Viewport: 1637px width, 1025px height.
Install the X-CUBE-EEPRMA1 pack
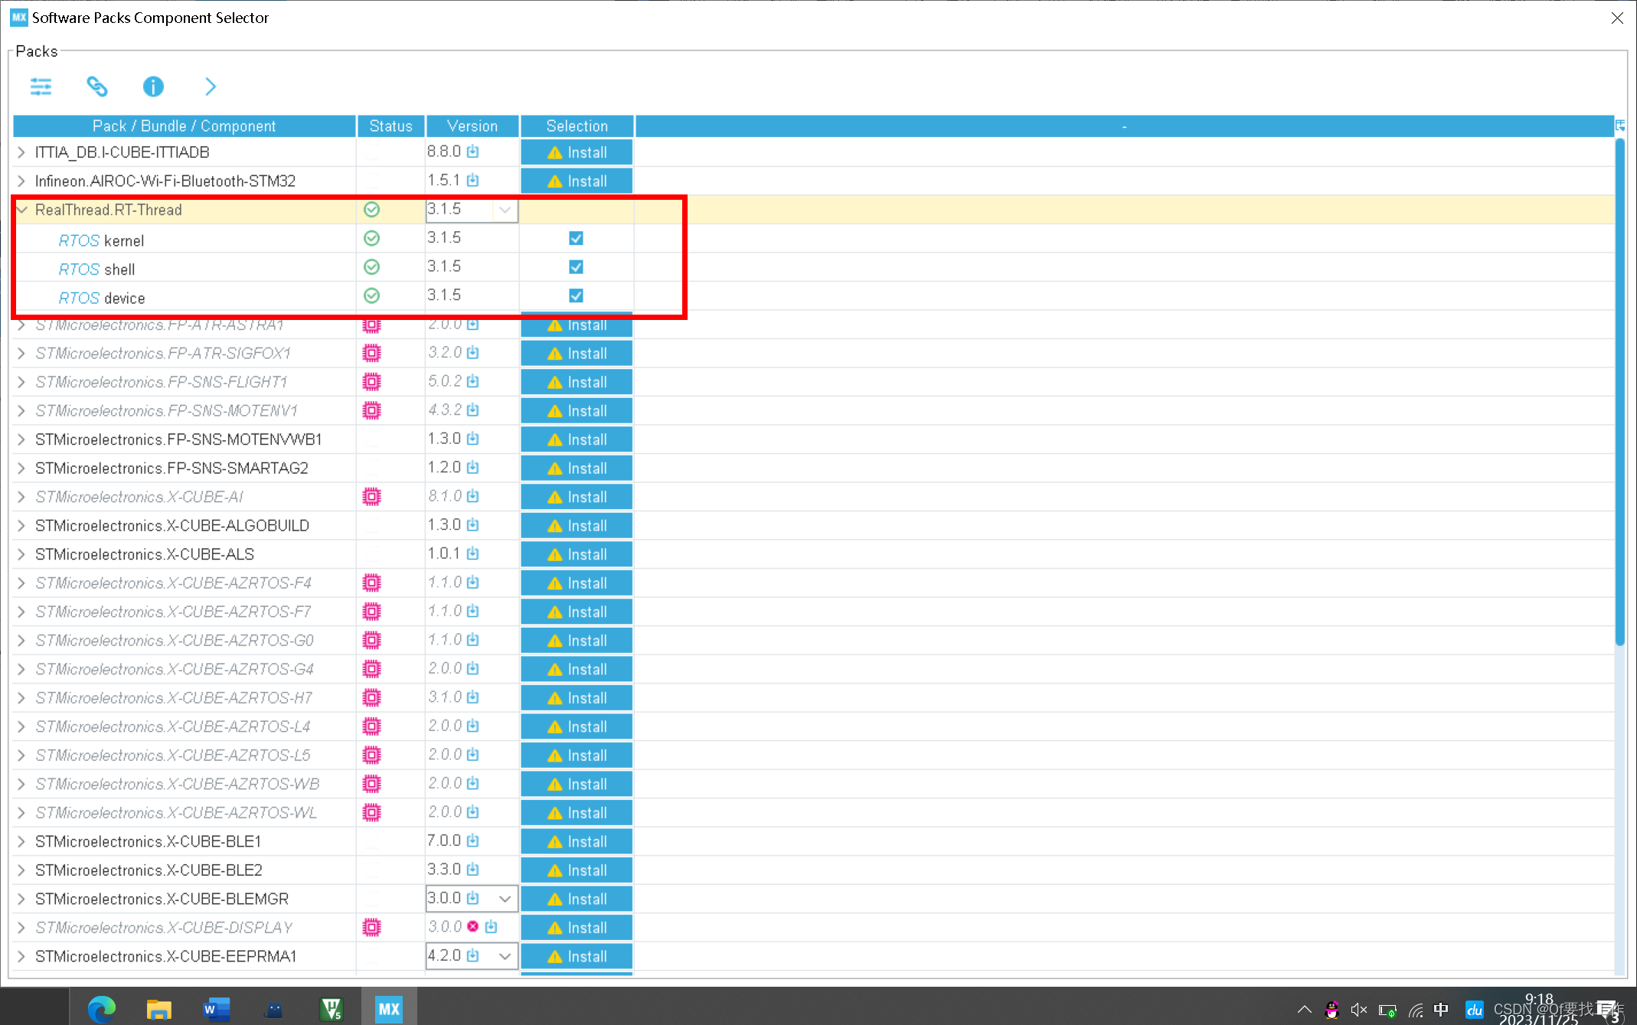point(577,956)
